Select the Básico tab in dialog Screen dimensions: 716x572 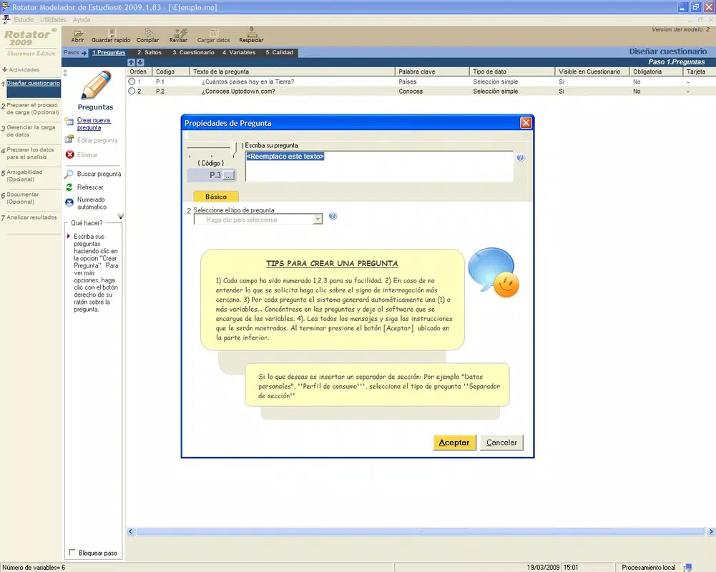216,197
